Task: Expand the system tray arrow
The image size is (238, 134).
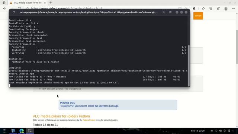Action: [x=233, y=131]
